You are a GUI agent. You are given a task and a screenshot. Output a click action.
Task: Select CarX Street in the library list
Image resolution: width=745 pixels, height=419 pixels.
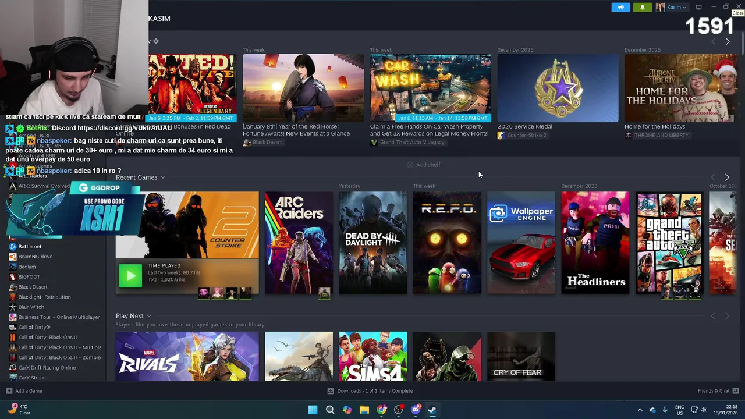tap(31, 378)
